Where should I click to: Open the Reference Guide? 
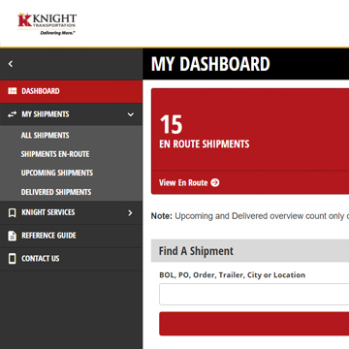tap(71, 236)
